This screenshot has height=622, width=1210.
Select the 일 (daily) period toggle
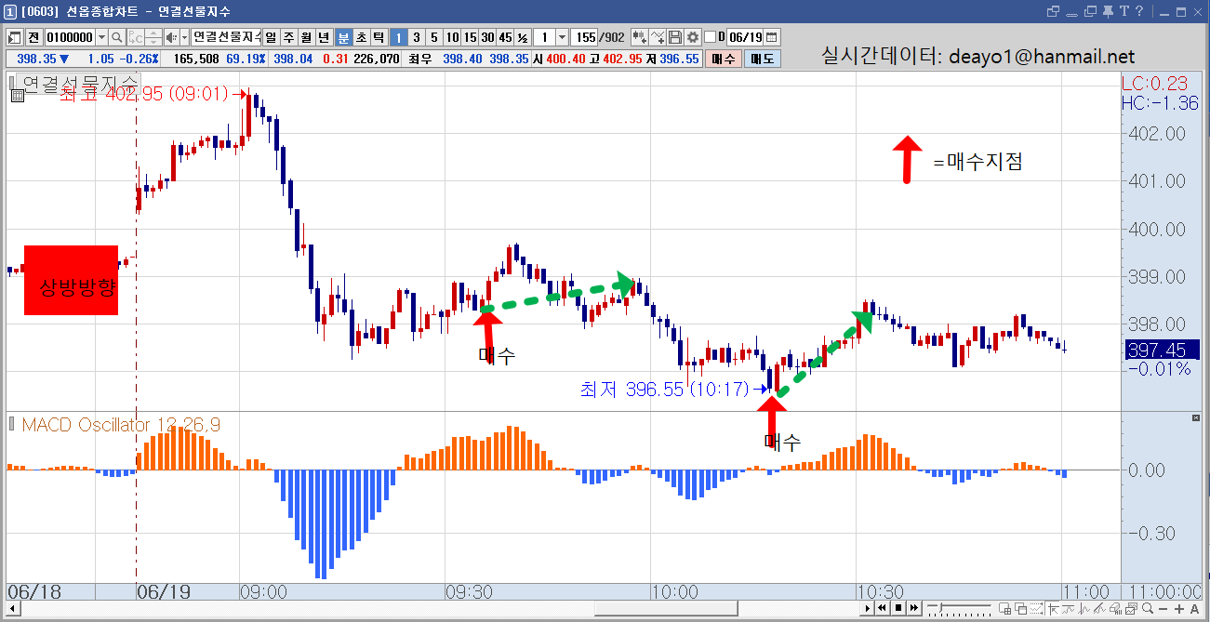point(272,37)
